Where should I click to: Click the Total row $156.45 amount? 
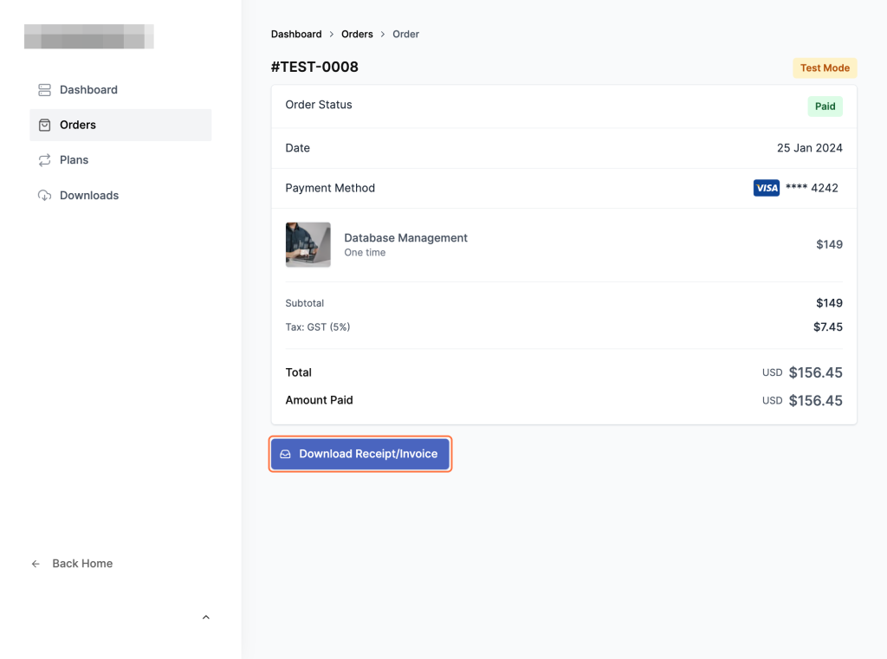[816, 372]
